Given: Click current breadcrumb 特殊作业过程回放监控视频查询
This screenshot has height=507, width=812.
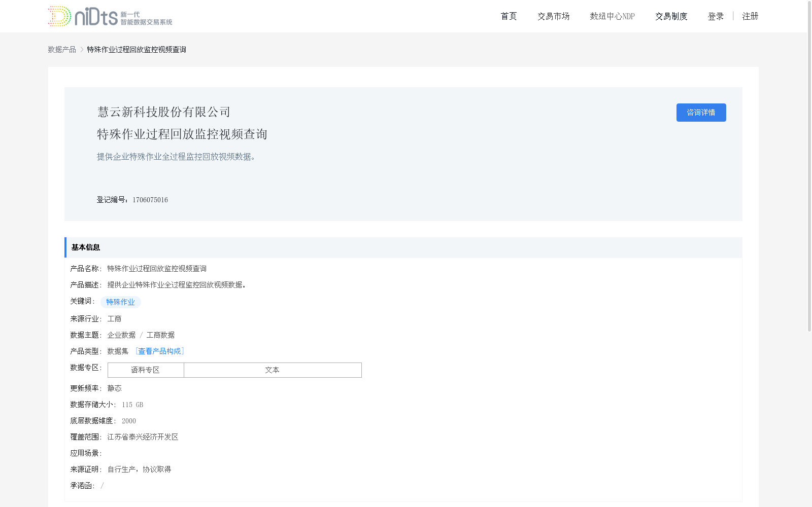Looking at the screenshot, I should 137,49.
